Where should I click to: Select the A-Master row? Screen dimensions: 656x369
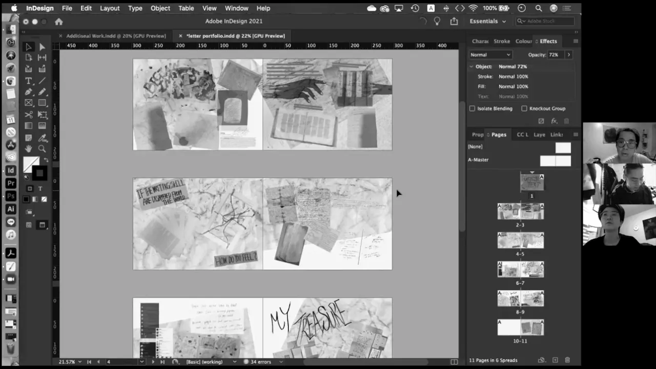519,160
